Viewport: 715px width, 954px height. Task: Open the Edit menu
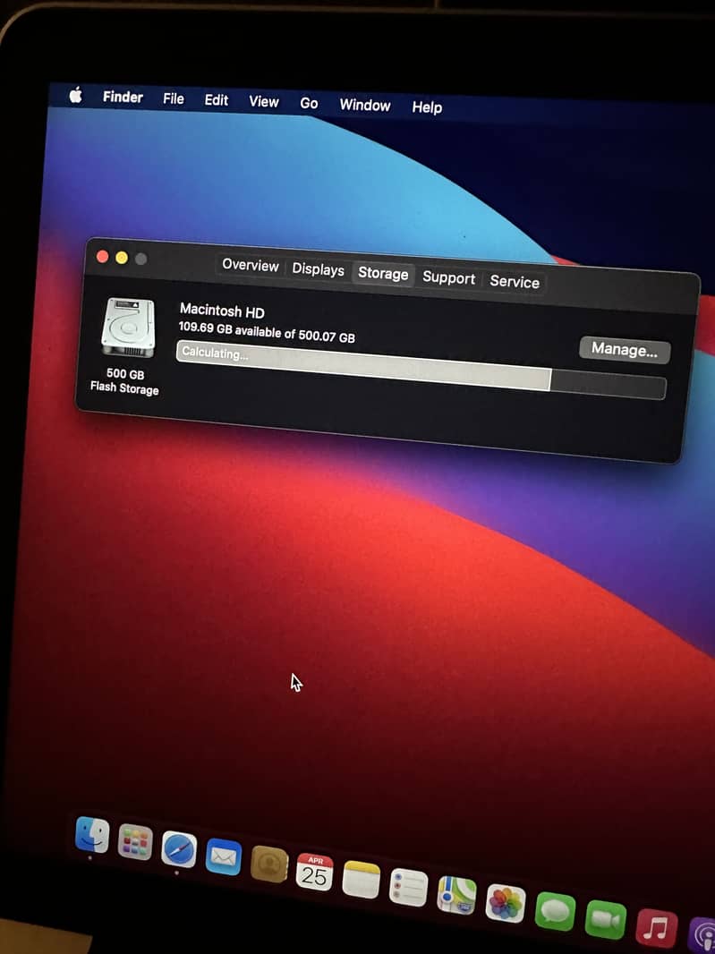point(216,99)
